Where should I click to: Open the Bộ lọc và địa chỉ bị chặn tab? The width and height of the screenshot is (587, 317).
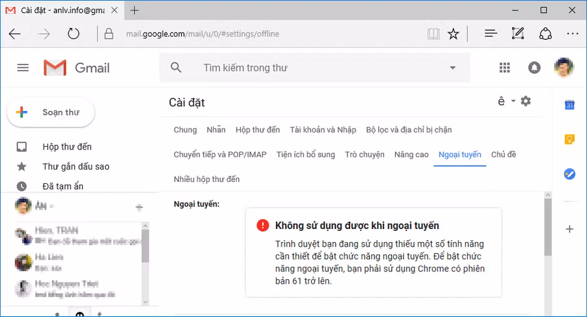409,130
